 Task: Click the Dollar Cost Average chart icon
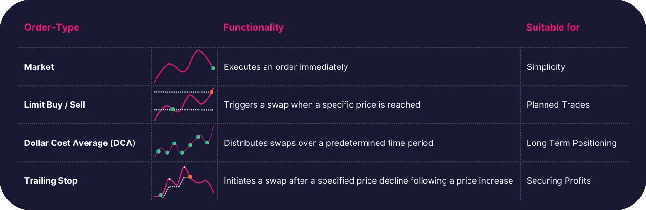tap(184, 142)
